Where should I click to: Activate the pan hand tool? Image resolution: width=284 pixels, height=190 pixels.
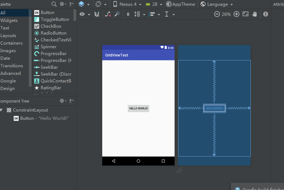coord(254,14)
